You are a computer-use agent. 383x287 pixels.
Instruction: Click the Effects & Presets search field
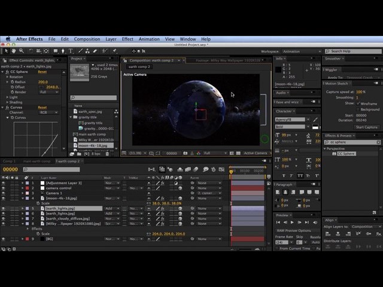(353, 142)
